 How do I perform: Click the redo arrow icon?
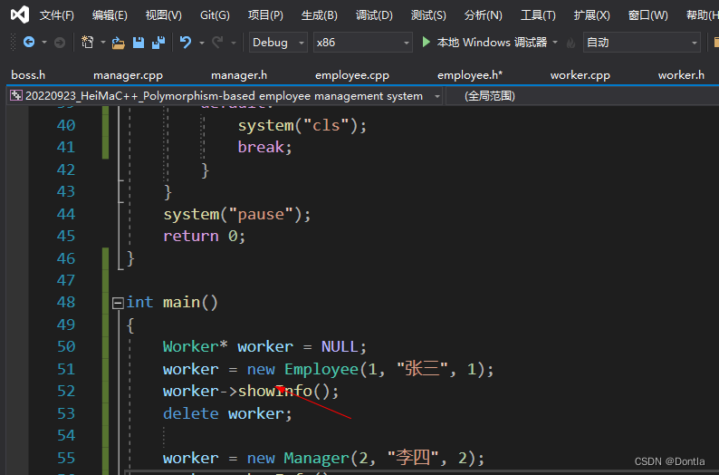217,43
